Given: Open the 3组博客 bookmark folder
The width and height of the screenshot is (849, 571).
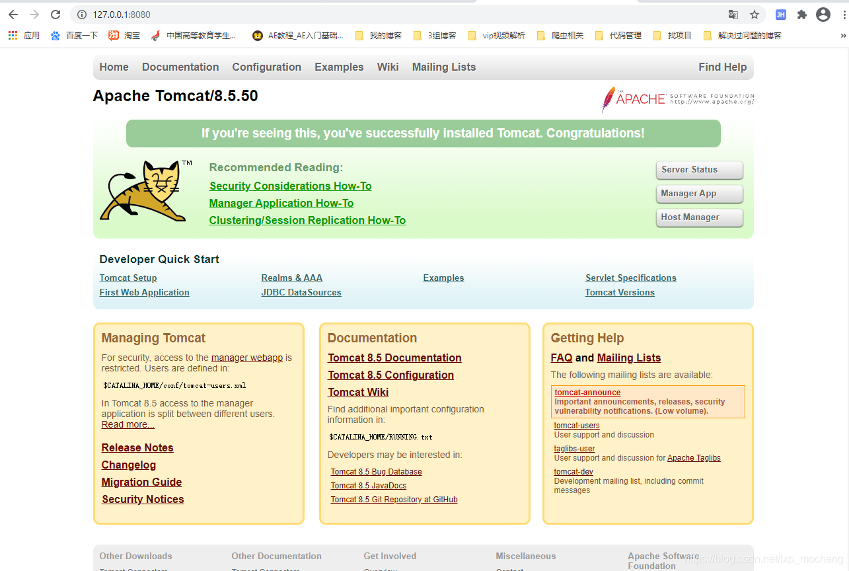Looking at the screenshot, I should click(x=435, y=36).
